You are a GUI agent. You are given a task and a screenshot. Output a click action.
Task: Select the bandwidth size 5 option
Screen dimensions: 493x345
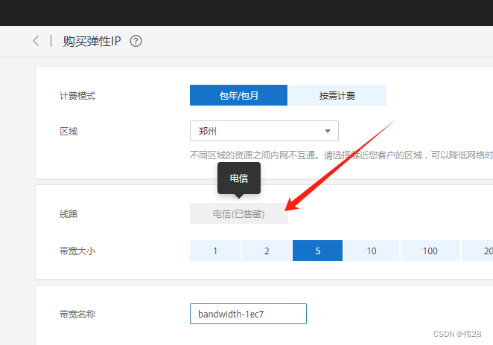click(x=317, y=251)
